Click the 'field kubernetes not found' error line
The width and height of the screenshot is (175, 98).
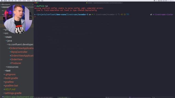click(66, 10)
